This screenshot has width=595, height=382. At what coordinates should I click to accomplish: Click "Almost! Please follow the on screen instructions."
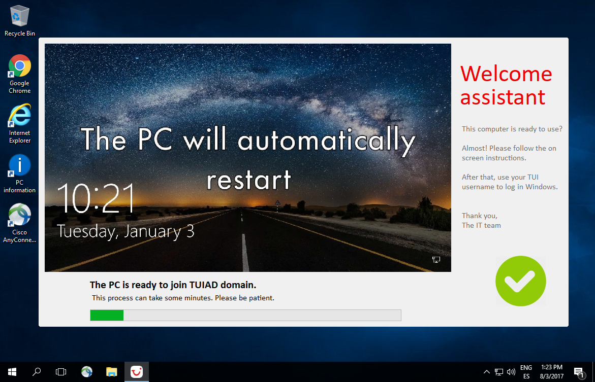(x=509, y=153)
